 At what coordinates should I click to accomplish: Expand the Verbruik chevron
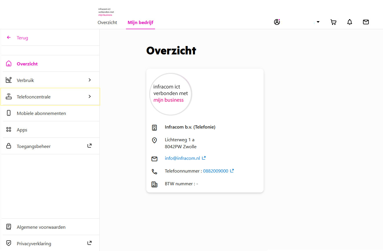click(x=90, y=80)
